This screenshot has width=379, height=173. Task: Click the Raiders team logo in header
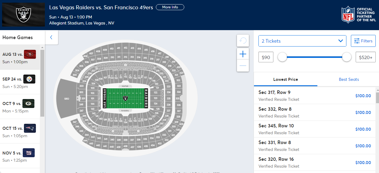point(23,14)
